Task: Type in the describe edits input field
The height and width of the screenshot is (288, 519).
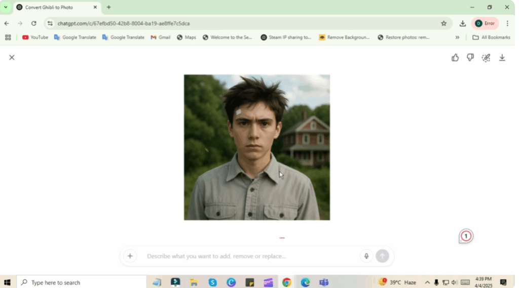Action: pos(248,256)
